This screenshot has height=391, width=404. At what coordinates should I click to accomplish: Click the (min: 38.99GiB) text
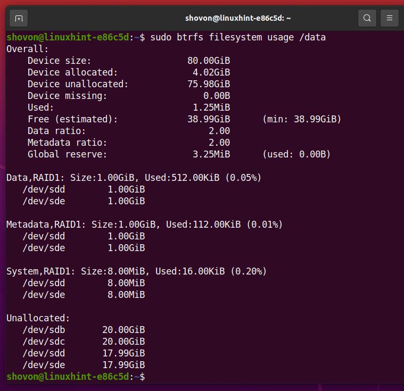[301, 119]
